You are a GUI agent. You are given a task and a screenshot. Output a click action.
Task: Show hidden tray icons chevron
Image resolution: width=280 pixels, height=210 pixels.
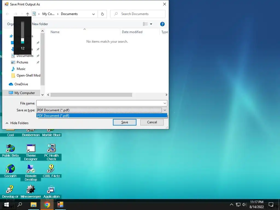point(231,205)
